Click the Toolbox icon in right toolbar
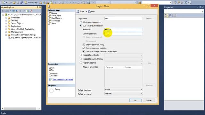 [x=182, y=3]
